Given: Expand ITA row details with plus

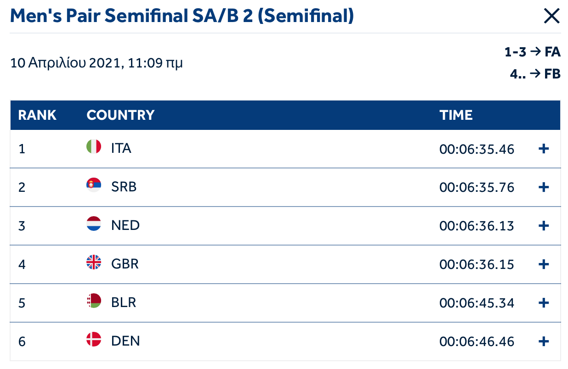Looking at the screenshot, I should (x=544, y=149).
